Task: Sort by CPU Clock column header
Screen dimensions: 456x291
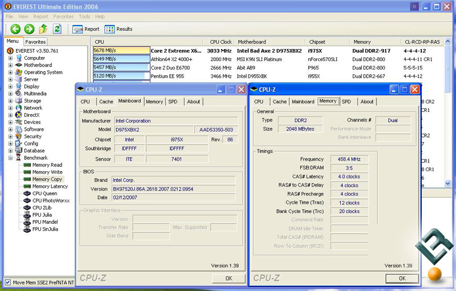Action: click(221, 42)
